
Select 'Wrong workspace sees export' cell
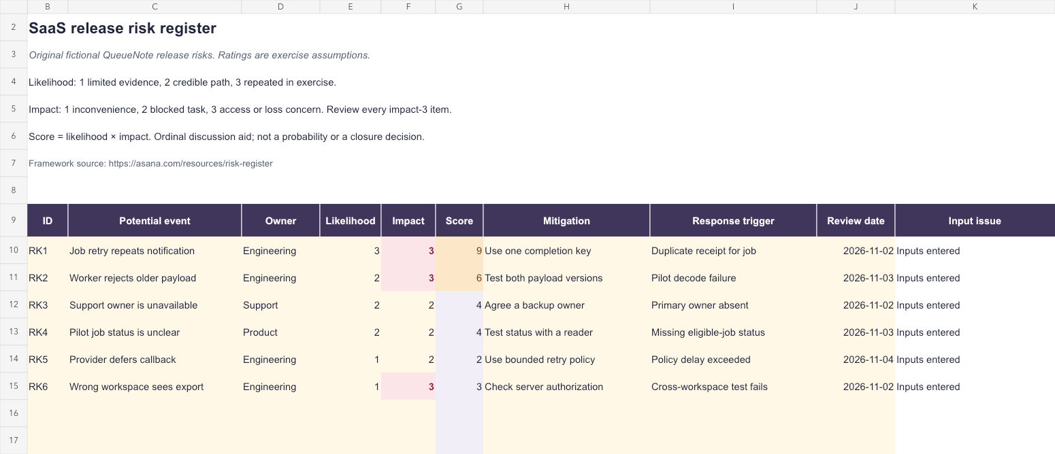point(155,387)
